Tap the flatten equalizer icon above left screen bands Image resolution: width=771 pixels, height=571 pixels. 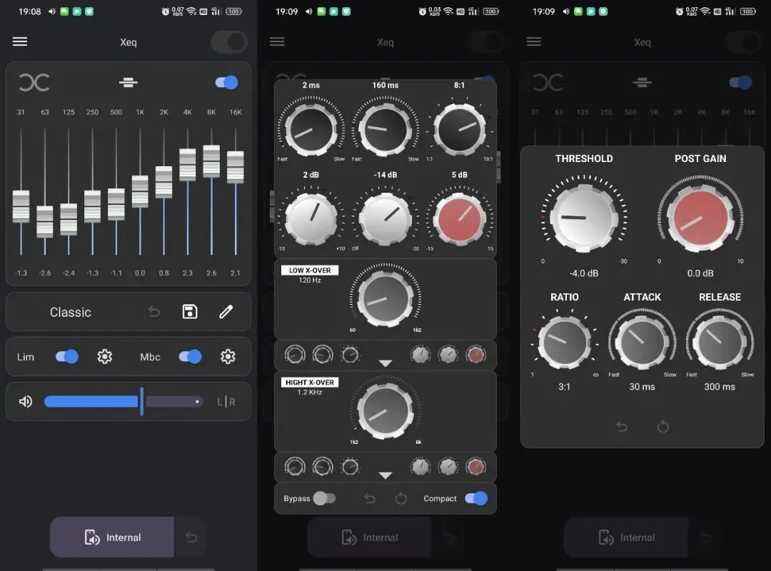(128, 83)
